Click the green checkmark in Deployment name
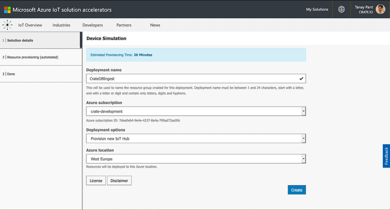 [x=301, y=78]
